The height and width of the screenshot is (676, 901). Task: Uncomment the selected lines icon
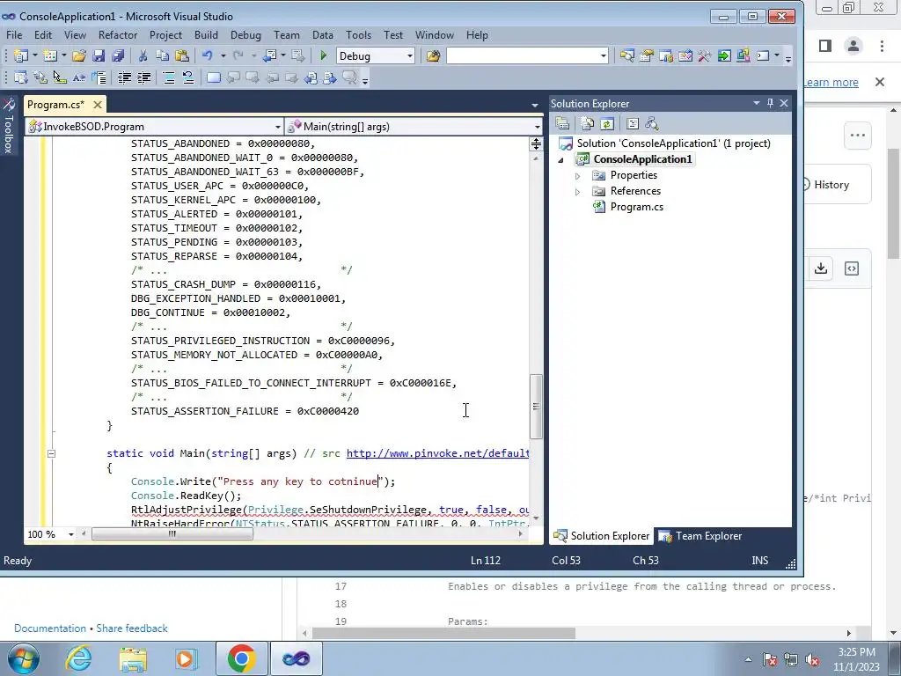click(188, 77)
